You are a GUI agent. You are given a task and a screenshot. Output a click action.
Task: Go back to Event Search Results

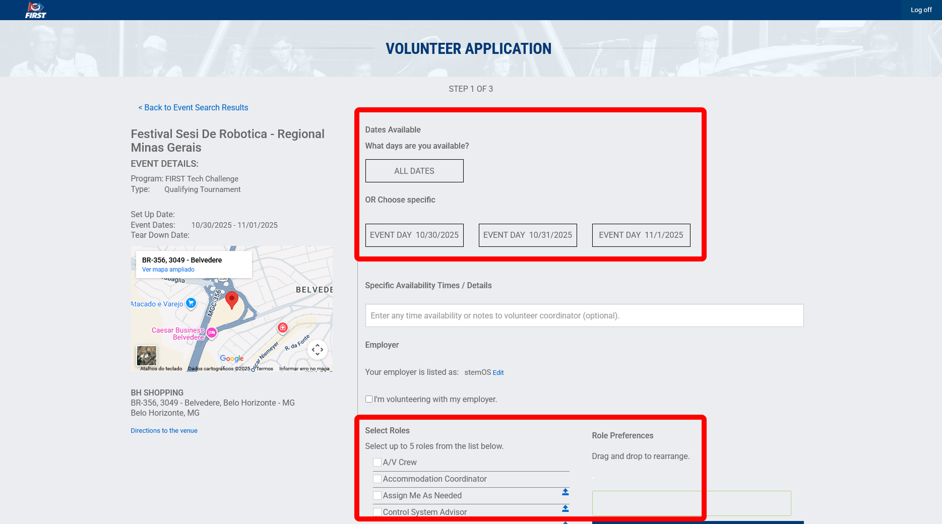pyautogui.click(x=193, y=108)
